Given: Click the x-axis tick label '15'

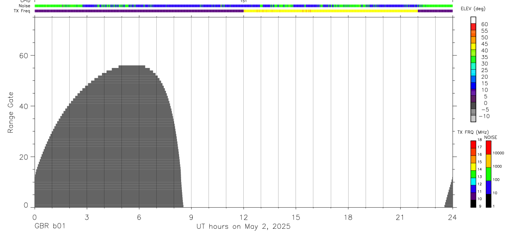Looking at the screenshot, I should tap(296, 217).
